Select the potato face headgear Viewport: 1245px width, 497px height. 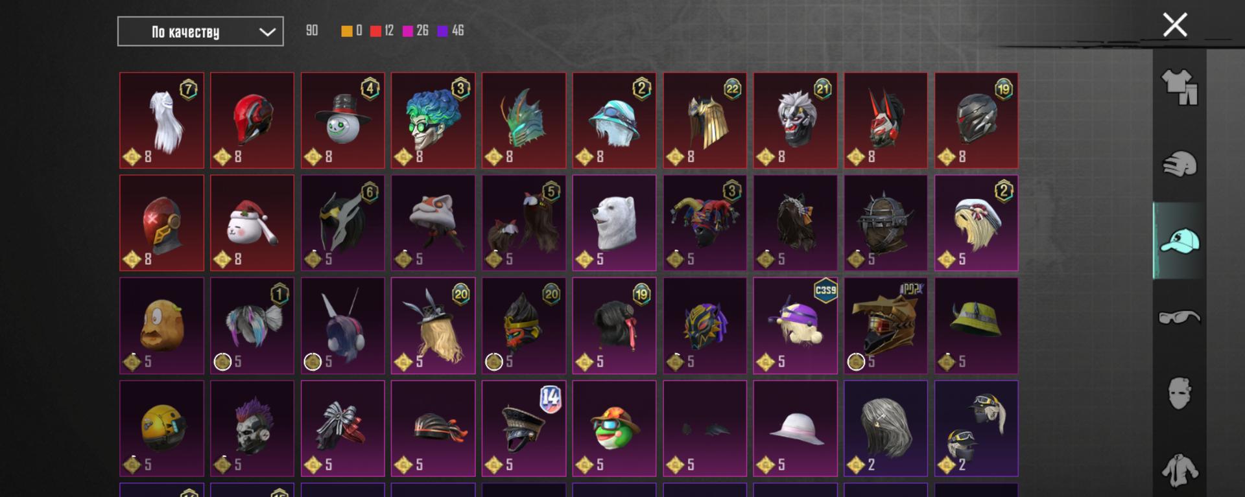click(x=161, y=326)
